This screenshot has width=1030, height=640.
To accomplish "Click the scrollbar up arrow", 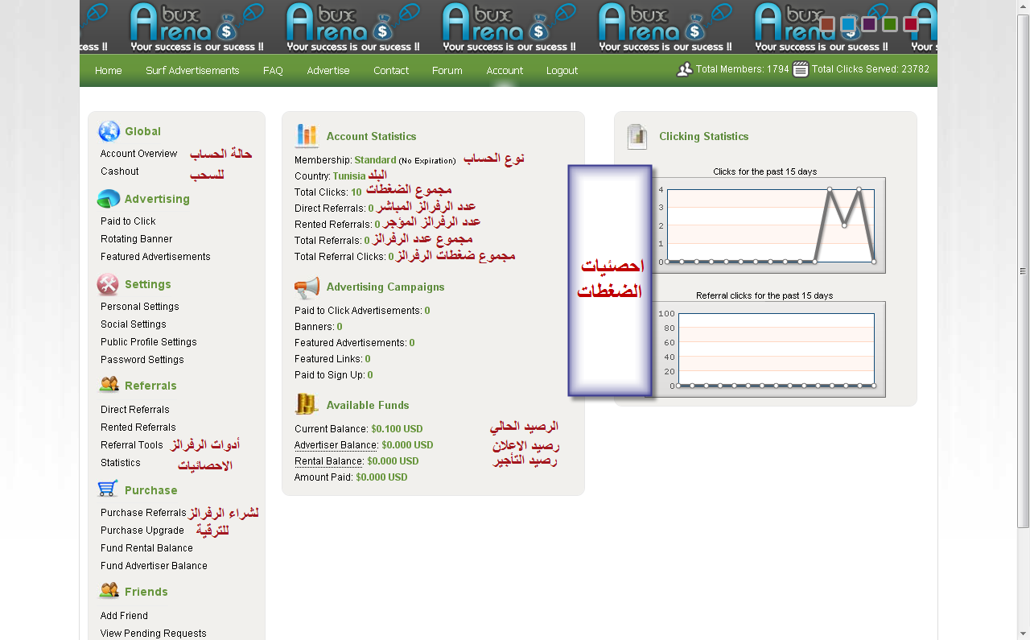I will point(1023,6).
